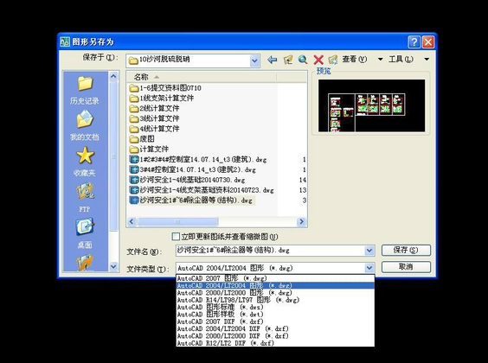
Task: Click into the 文件名 input field
Action: 270,251
